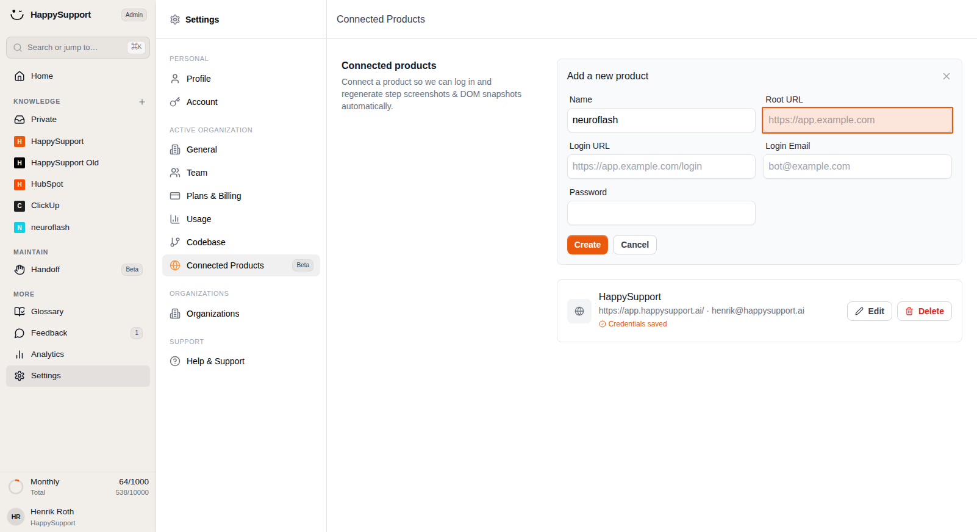Delete the HappySupport connected product

coord(925,311)
